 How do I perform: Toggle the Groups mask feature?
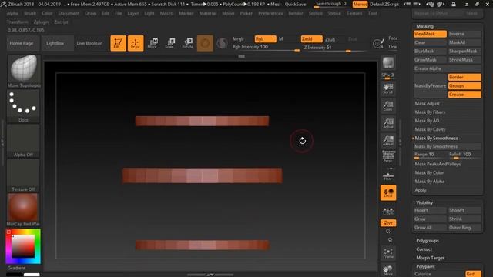tap(464, 85)
